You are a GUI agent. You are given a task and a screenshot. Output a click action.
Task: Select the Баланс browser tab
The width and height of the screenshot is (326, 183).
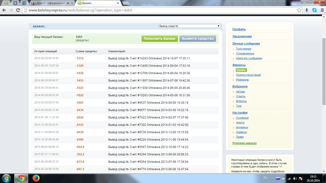pyautogui.click(x=98, y=3)
